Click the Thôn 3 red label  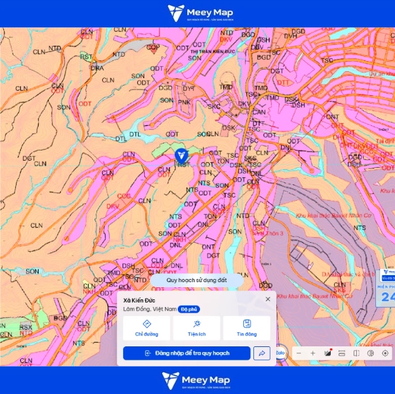[274, 233]
